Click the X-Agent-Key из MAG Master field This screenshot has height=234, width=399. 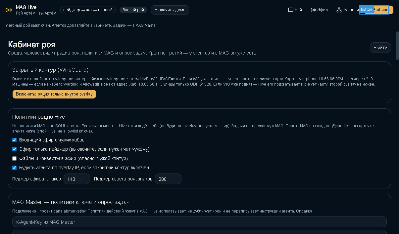(x=199, y=222)
